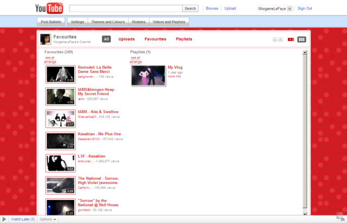
Task: Open the MorgaineLeFaye account dropdown
Action: coord(290,9)
